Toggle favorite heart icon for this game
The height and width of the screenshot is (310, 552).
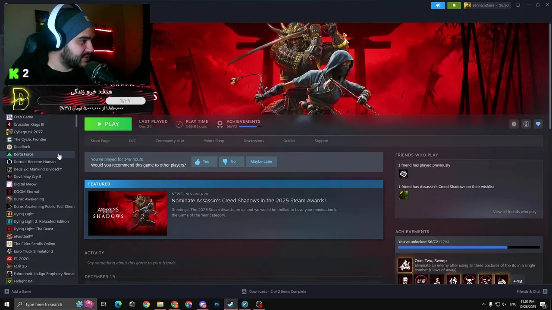(x=538, y=124)
